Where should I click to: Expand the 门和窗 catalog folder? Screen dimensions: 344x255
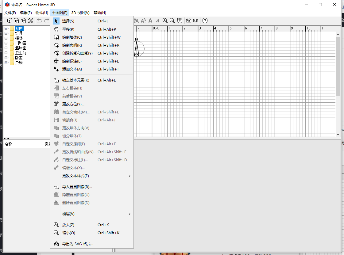tap(6, 43)
